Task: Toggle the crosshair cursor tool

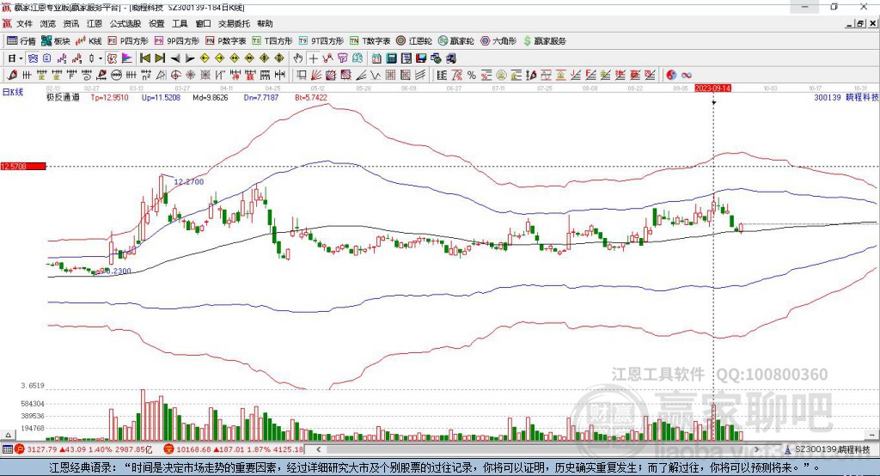Action: coord(313,58)
